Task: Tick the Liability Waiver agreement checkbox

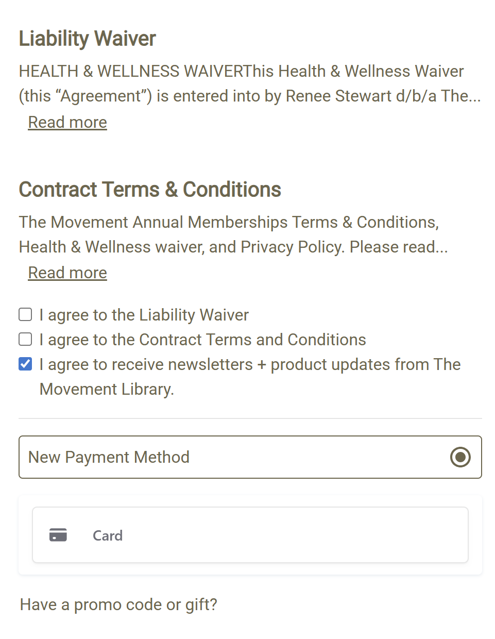Action: [x=25, y=314]
